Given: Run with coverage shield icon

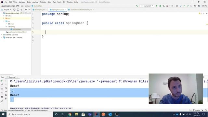Looking at the screenshot, I should [x=163, y=6].
